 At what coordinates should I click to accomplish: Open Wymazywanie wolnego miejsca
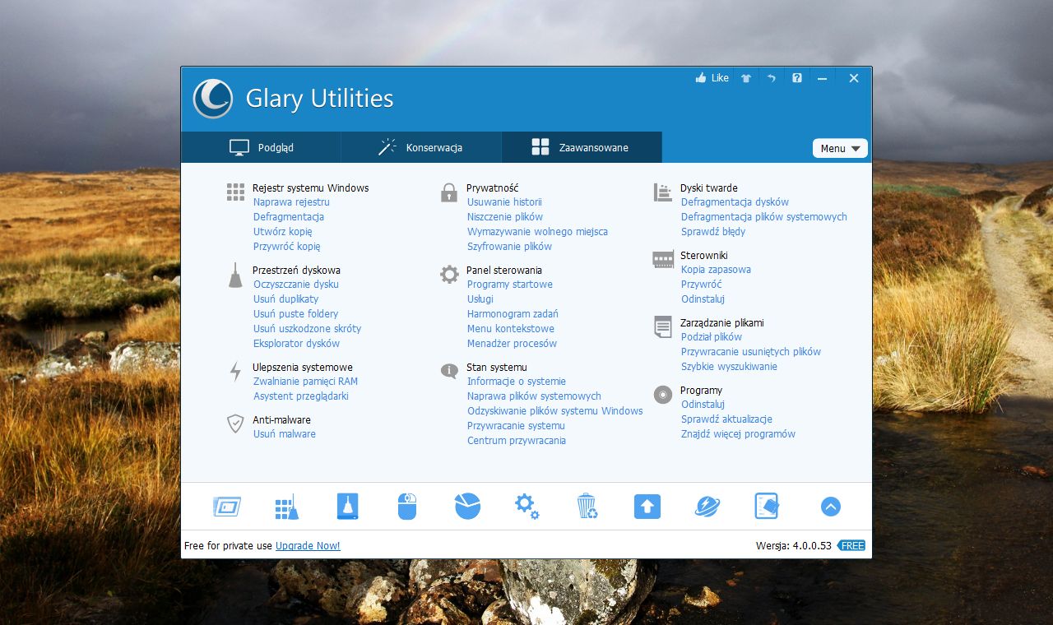[x=537, y=231]
